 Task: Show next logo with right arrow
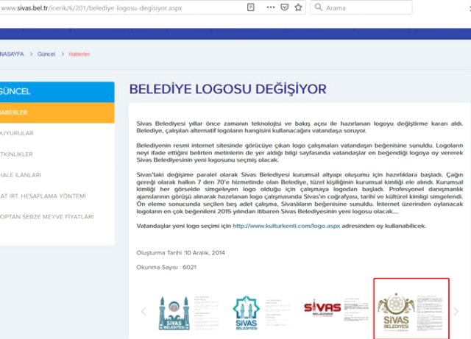point(457,311)
